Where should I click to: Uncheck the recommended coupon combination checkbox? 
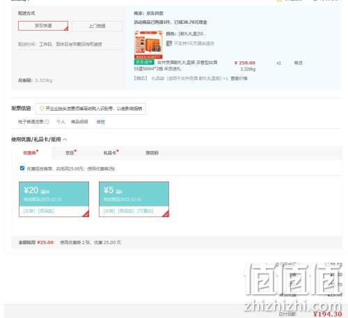click(x=22, y=168)
